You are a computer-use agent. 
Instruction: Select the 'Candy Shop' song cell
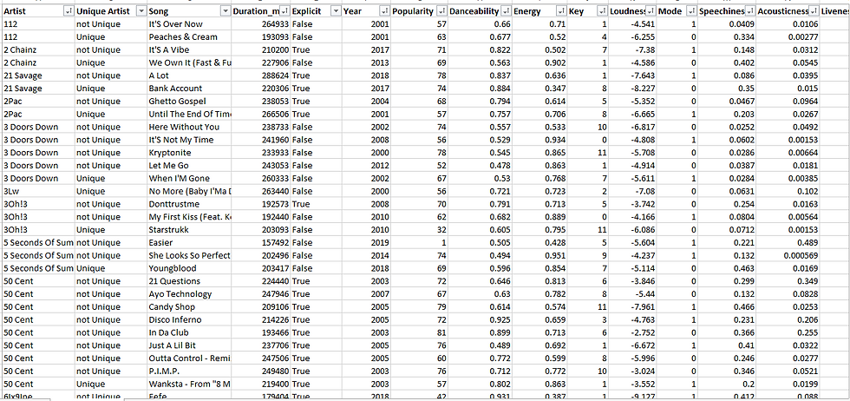pos(189,307)
